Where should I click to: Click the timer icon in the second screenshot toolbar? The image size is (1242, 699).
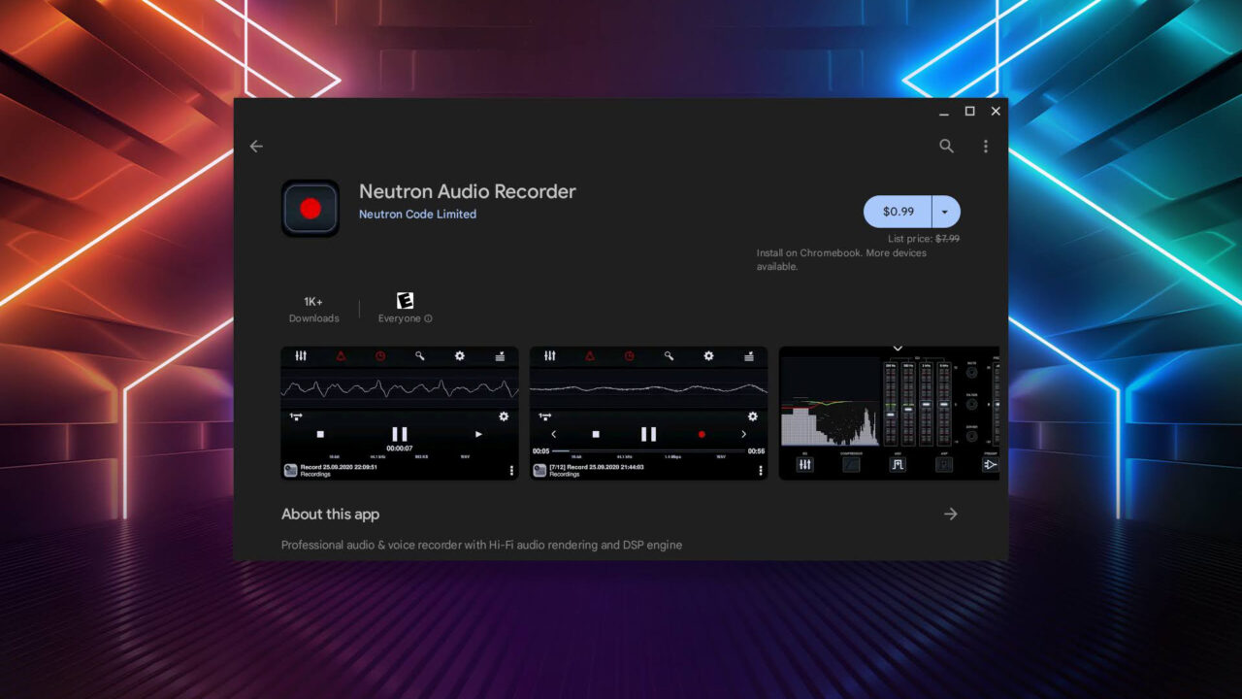click(x=629, y=356)
